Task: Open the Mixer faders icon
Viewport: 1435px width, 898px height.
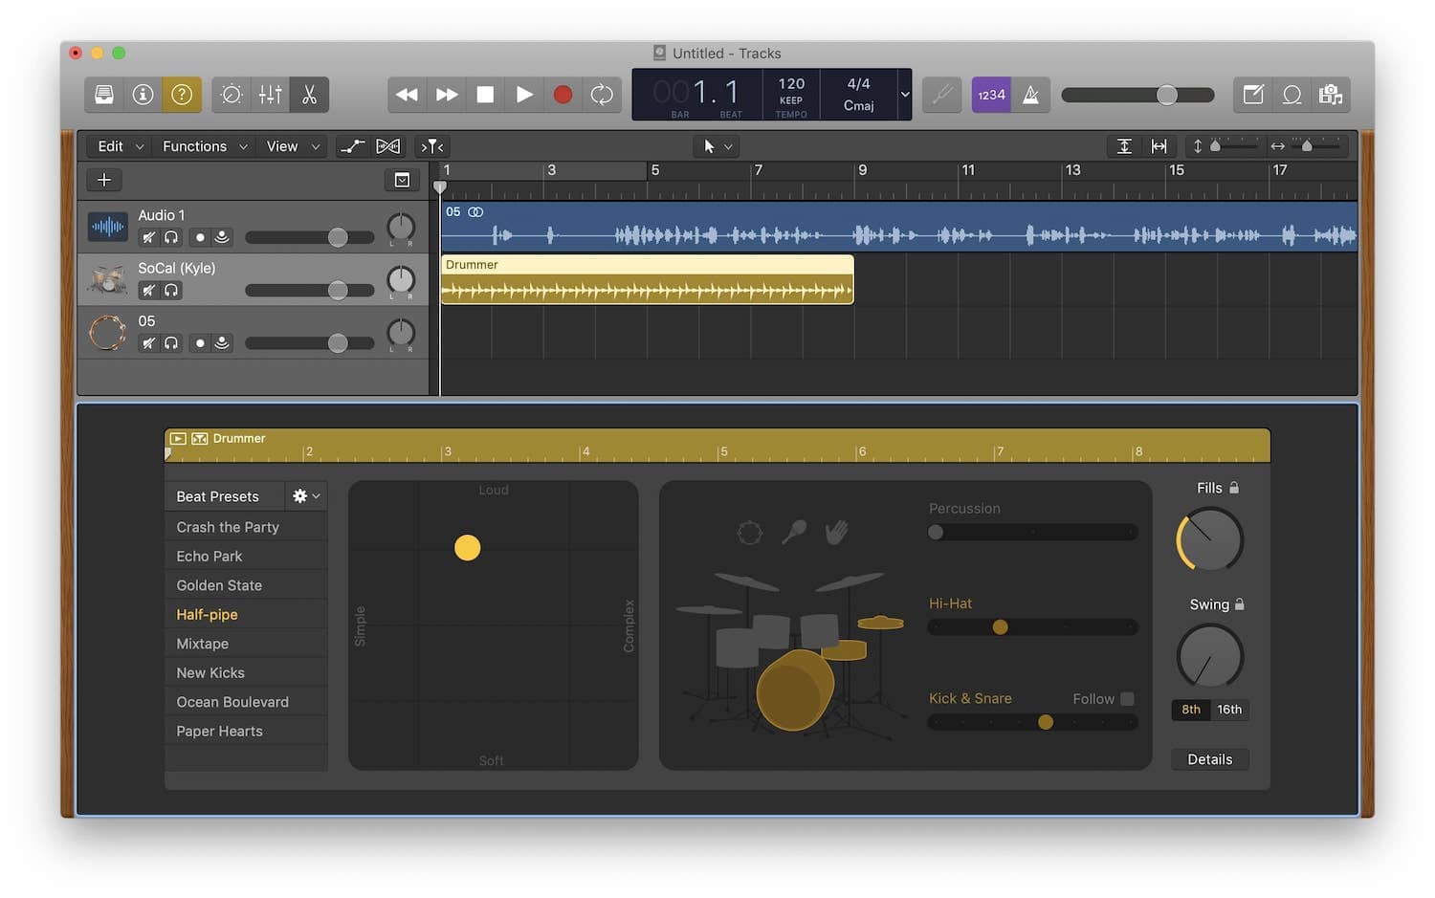Action: click(x=270, y=94)
